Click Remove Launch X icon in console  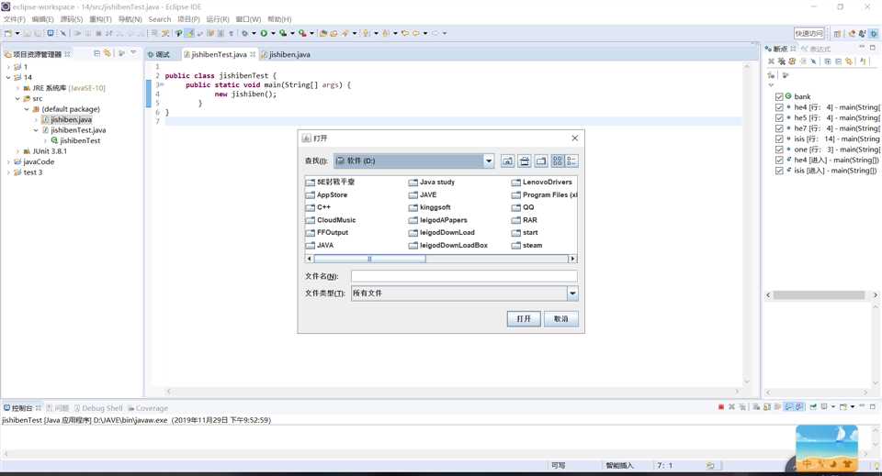tap(732, 406)
